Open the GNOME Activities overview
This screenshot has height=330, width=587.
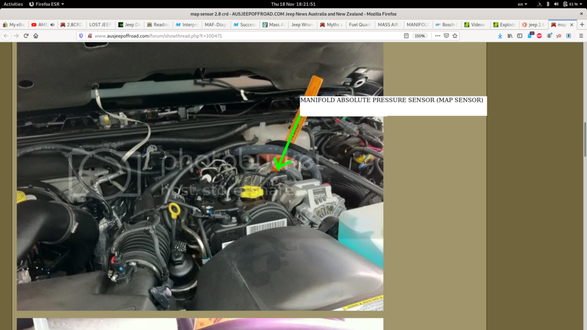pyautogui.click(x=13, y=4)
